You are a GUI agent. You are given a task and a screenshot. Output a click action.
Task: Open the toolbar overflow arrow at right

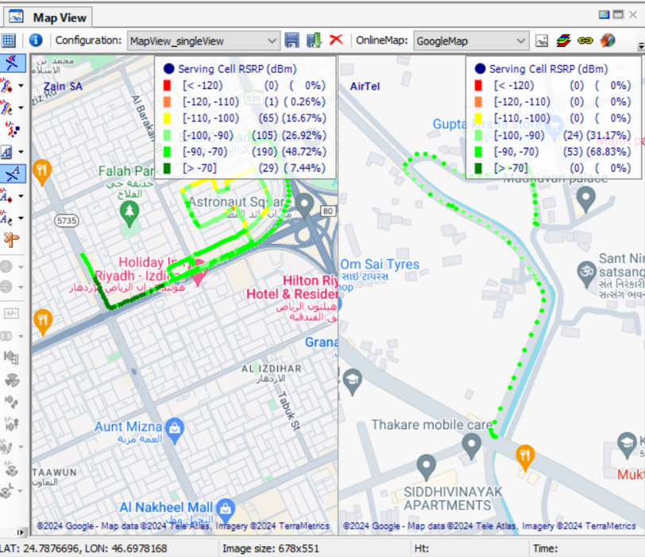pos(641,46)
